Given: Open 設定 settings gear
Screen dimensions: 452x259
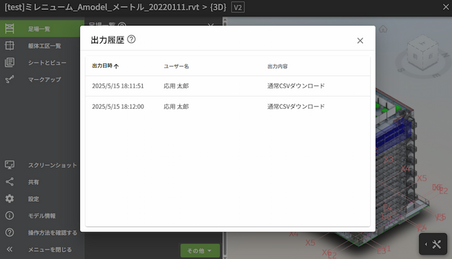Looking at the screenshot, I should (x=10, y=199).
